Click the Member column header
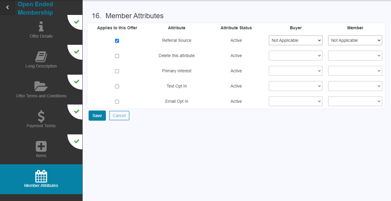 pos(355,28)
